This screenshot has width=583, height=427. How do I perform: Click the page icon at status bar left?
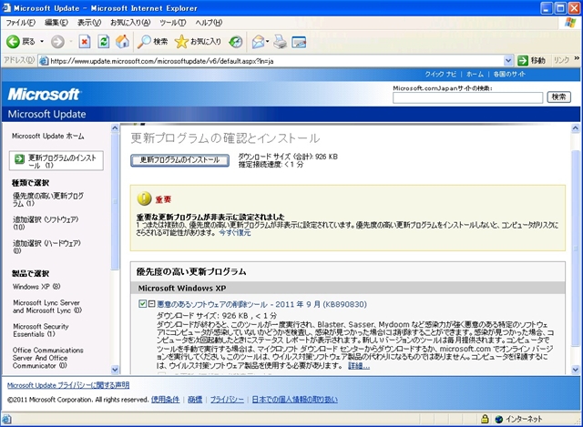[x=6, y=419]
